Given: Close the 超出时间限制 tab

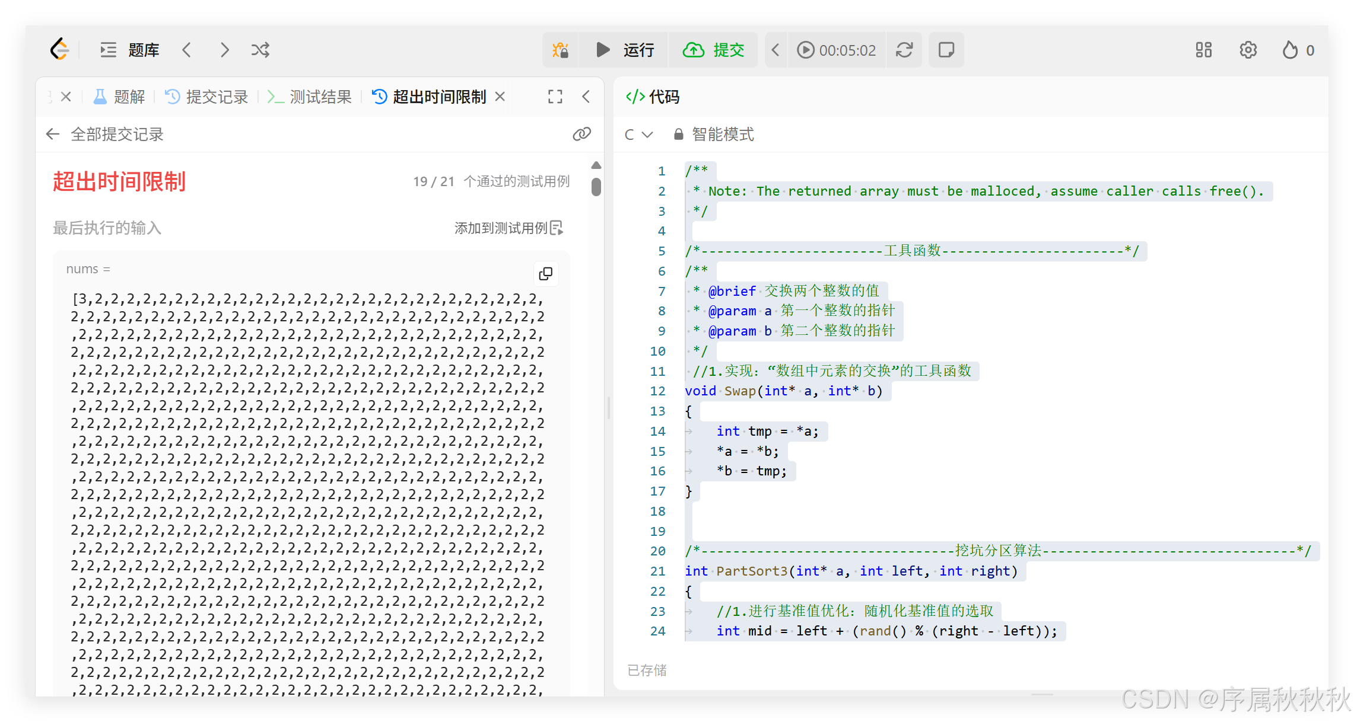Looking at the screenshot, I should (500, 97).
